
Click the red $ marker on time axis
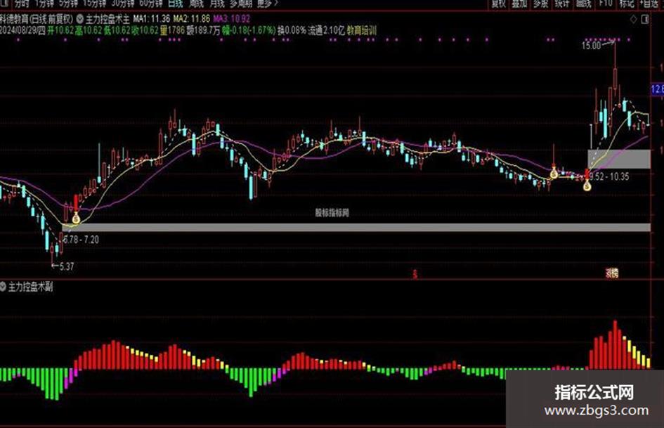(x=415, y=274)
